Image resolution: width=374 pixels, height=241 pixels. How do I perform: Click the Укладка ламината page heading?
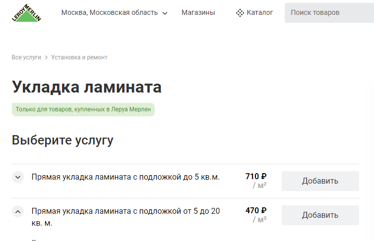point(87,87)
